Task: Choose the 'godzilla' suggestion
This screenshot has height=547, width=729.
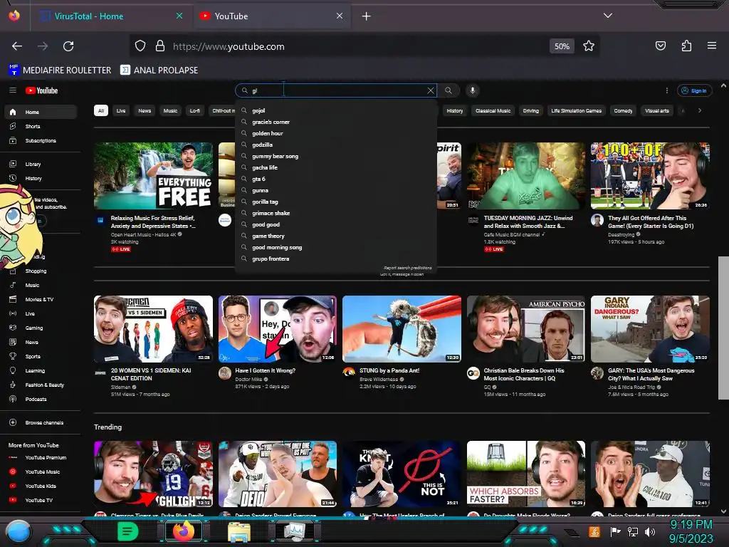Action: [336, 145]
